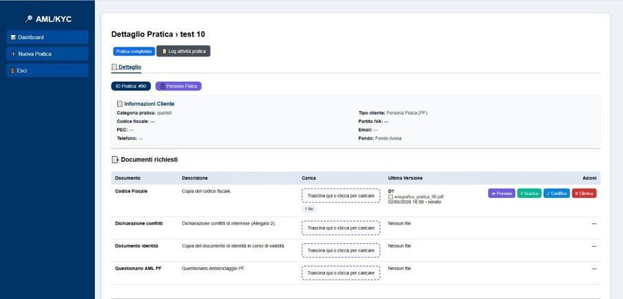Open Log attività pratica
This screenshot has width=623, height=299.
coord(183,51)
